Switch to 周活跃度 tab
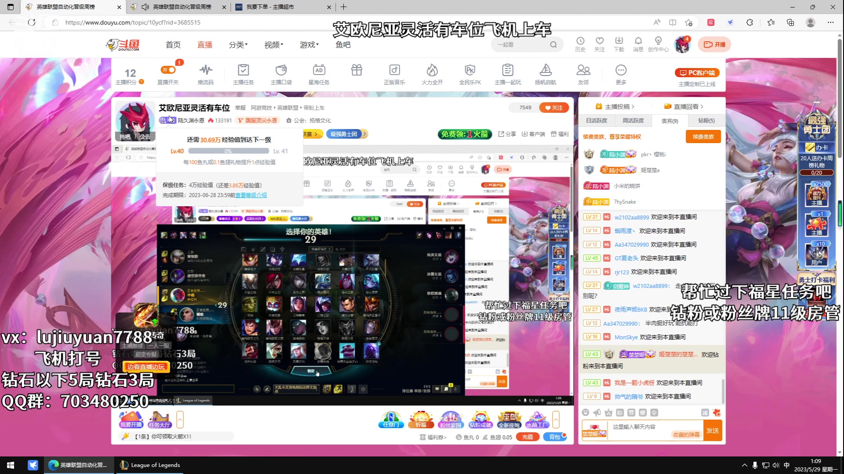 633,120
